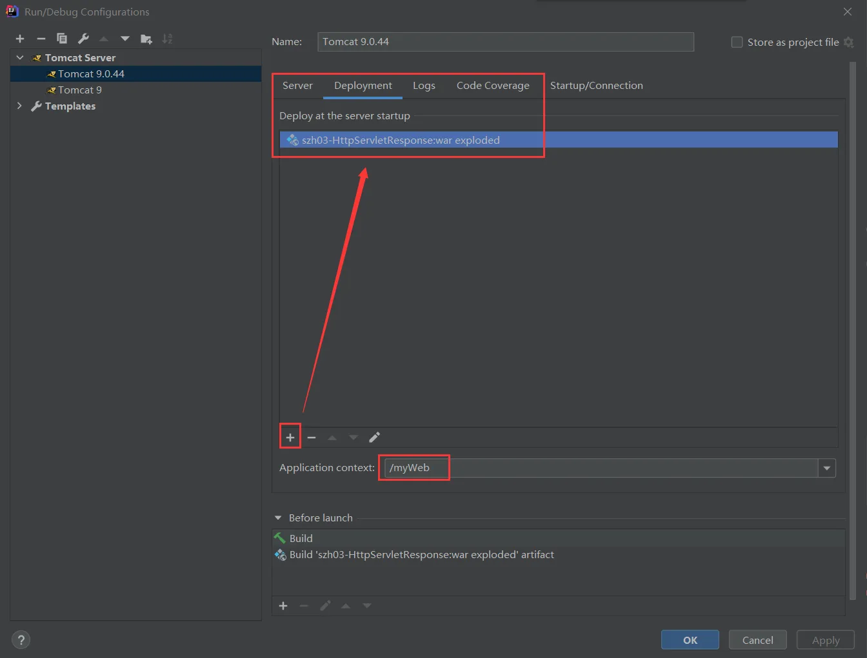Edit the deployment artifact with the pencil icon
The image size is (867, 658).
click(374, 438)
